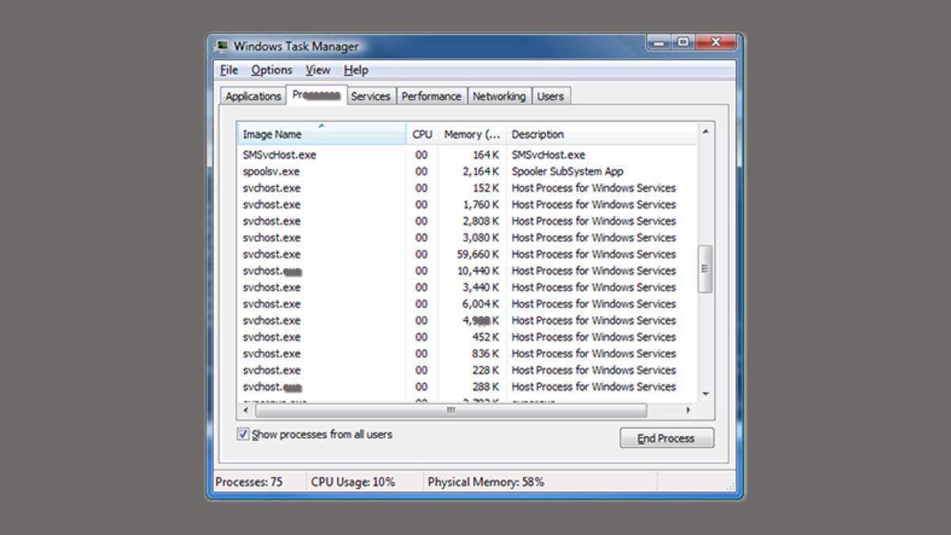This screenshot has height=535, width=951.
Task: Sort processes by the CPU column
Action: (422, 134)
